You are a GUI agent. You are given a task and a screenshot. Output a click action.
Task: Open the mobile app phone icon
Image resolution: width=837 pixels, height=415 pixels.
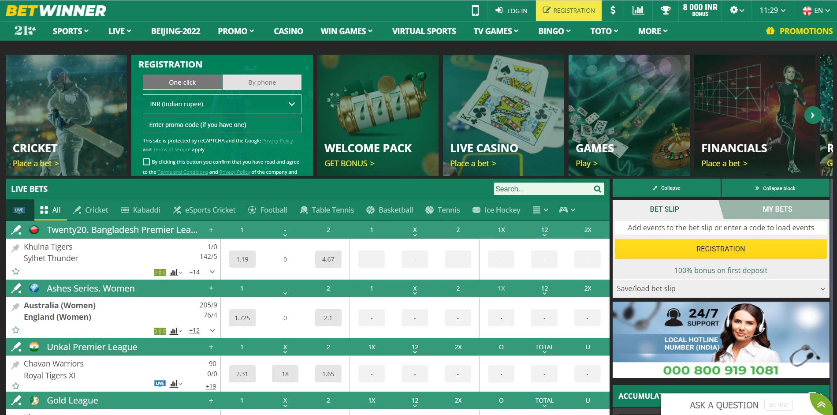[475, 10]
